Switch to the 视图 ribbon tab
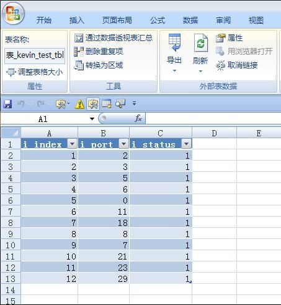 point(256,21)
